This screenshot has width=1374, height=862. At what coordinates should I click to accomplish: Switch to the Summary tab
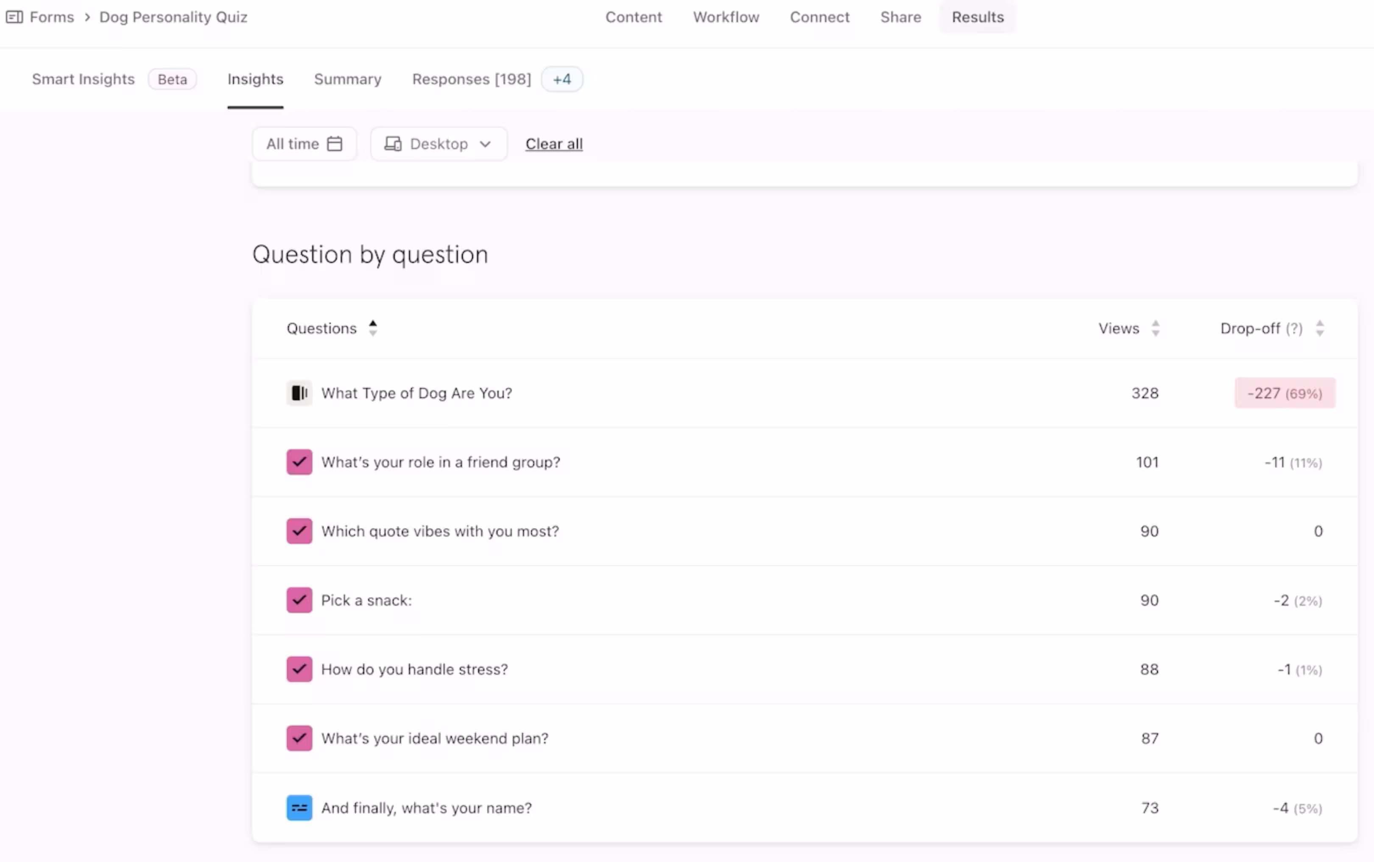click(x=347, y=79)
